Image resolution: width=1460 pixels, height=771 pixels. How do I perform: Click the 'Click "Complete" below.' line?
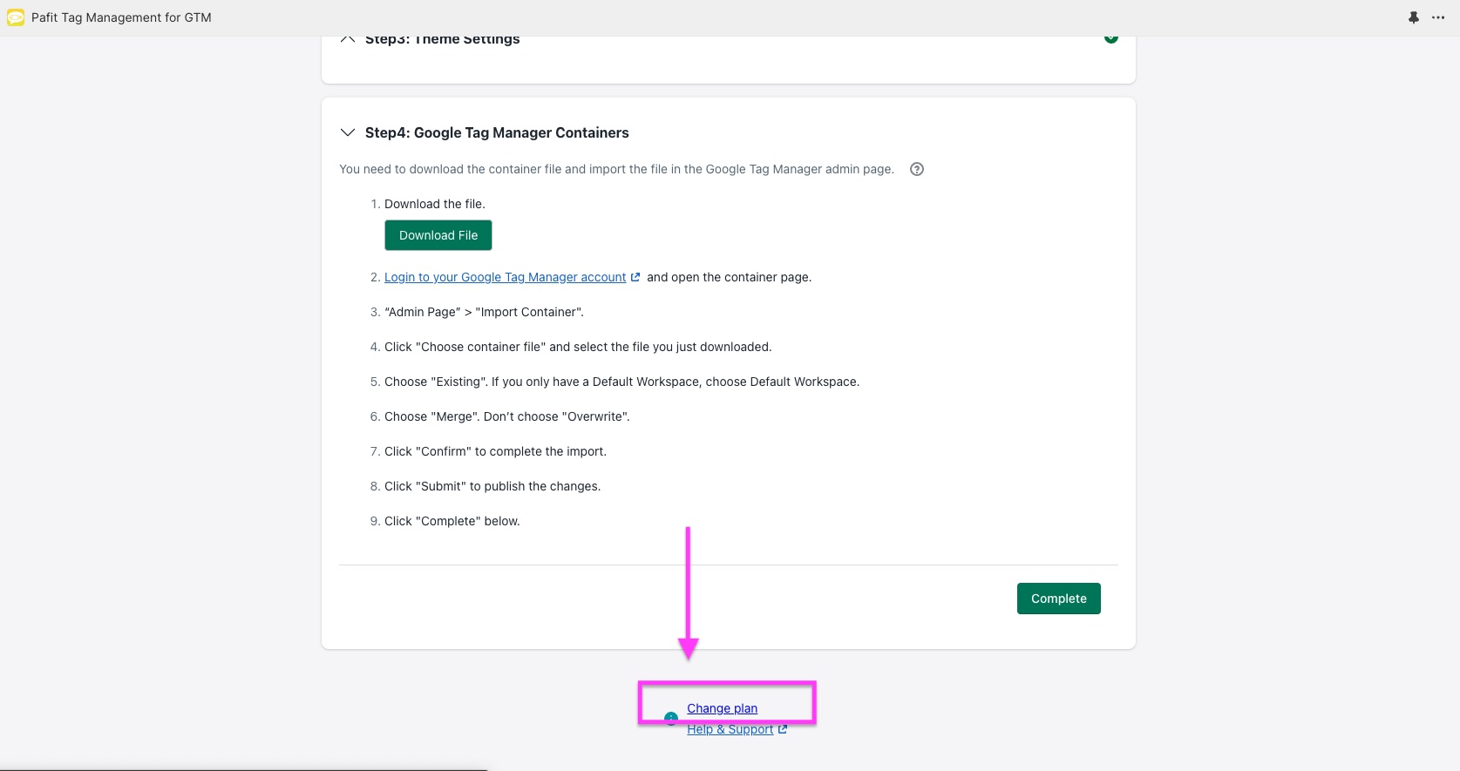tap(452, 521)
